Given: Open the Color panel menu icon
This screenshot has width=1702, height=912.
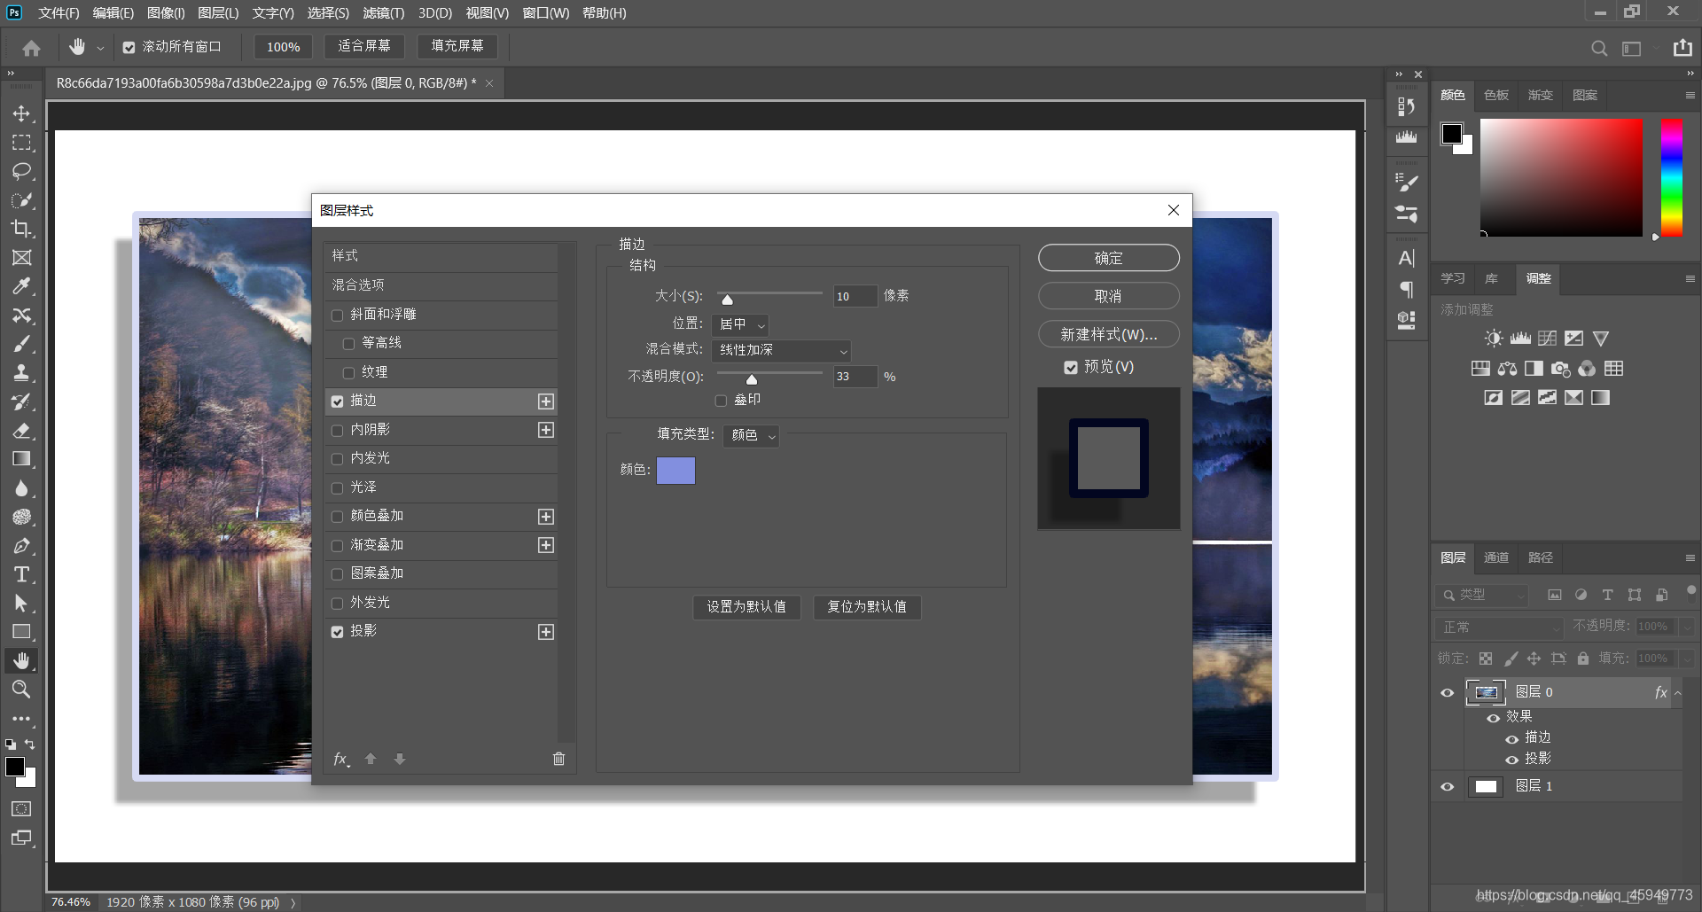Looking at the screenshot, I should 1690,95.
